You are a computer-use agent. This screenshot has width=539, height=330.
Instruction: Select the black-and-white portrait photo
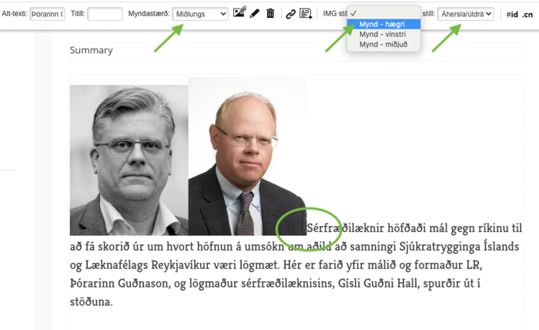point(129,160)
